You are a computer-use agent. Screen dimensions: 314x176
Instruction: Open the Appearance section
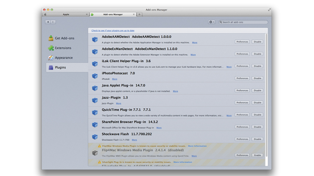click(x=67, y=58)
